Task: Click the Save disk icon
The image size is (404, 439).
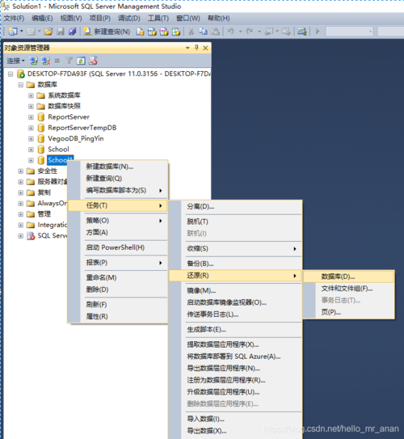Action: (x=61, y=32)
